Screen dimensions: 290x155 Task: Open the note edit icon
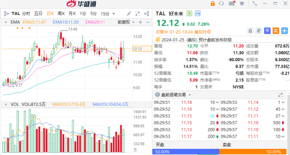click(259, 31)
